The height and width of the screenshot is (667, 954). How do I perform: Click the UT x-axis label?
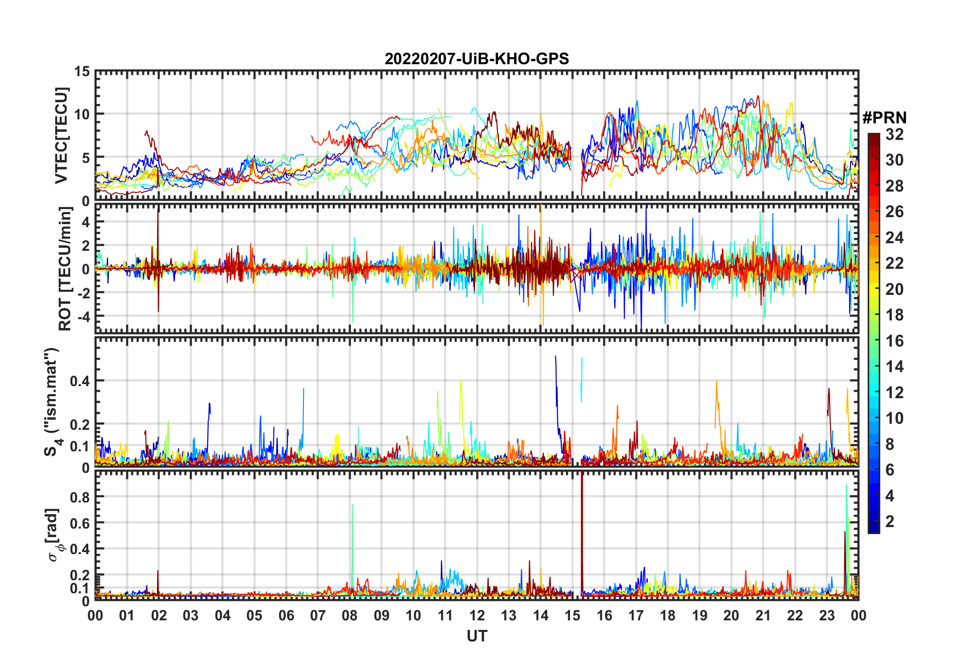pos(477,636)
